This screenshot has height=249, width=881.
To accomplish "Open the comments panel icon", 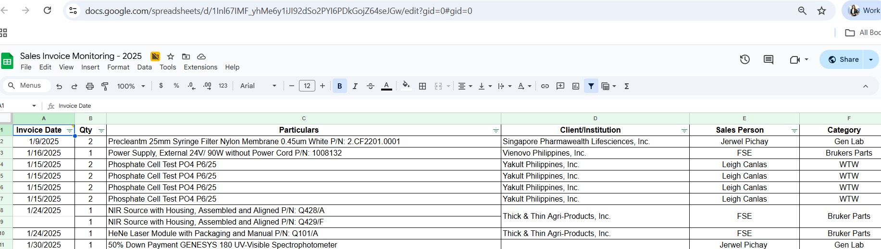I will 768,59.
